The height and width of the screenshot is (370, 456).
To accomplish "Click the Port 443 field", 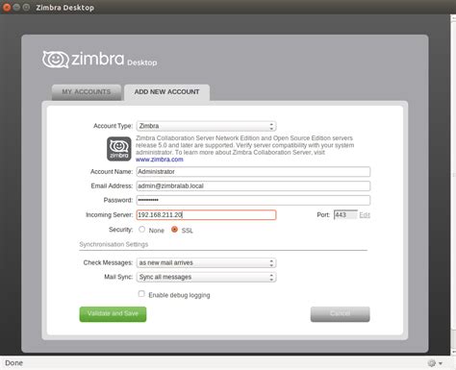I will click(x=345, y=215).
